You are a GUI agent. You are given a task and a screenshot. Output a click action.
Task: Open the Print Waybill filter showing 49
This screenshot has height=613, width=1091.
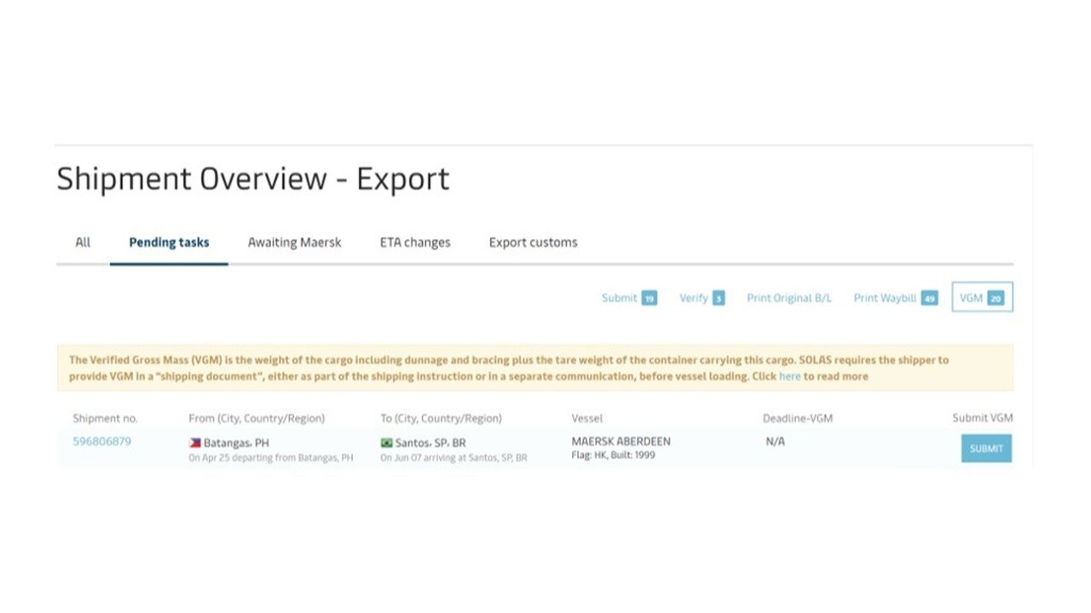pyautogui.click(x=886, y=297)
